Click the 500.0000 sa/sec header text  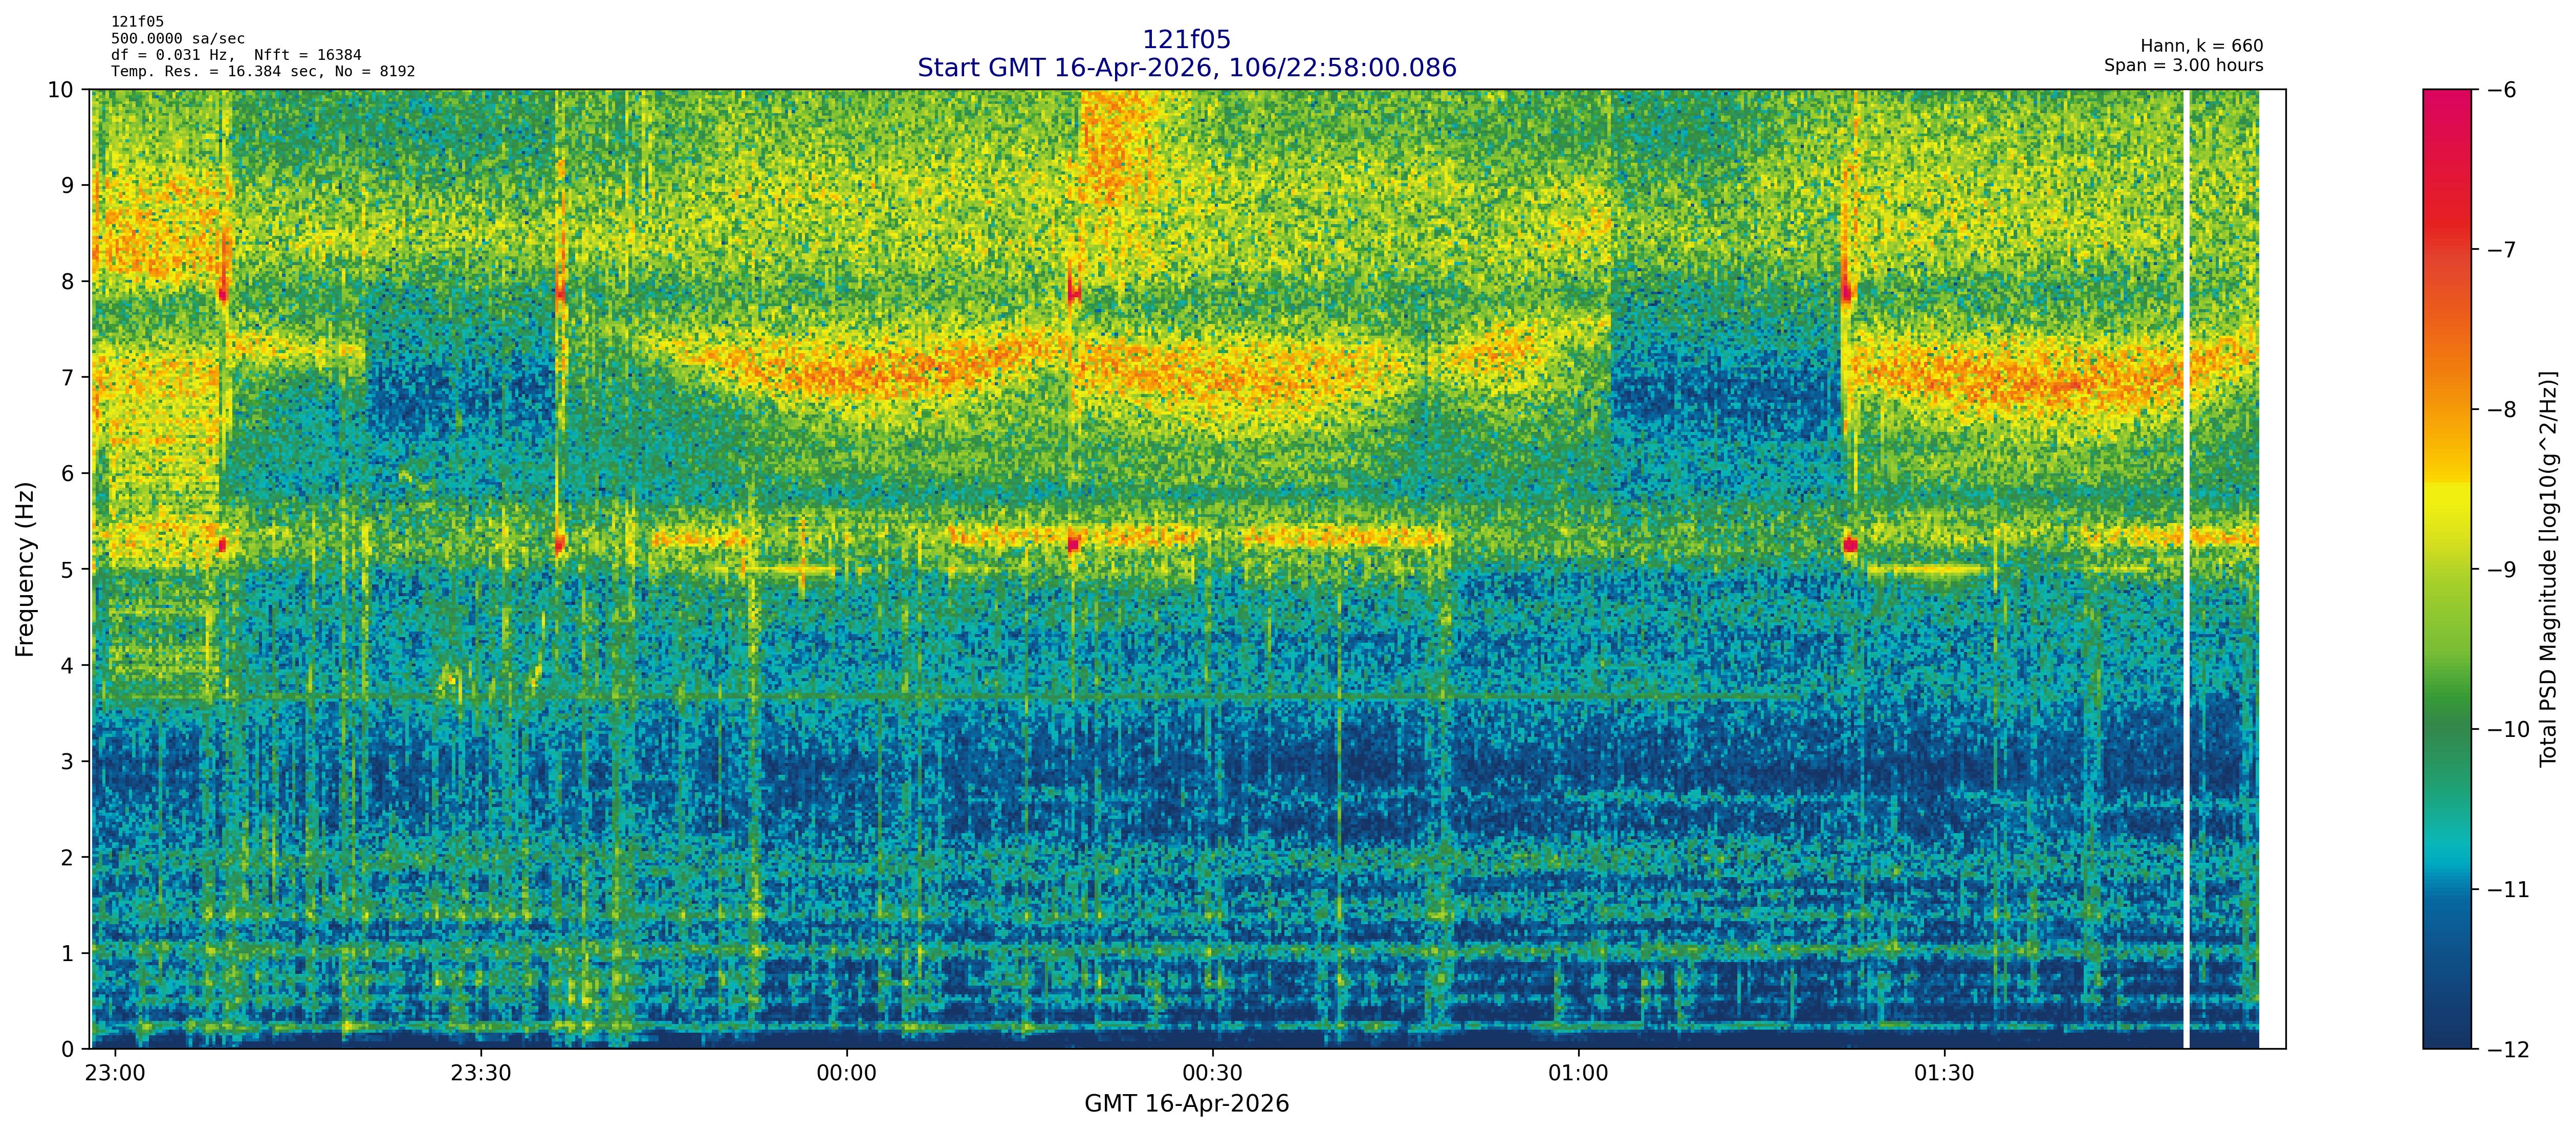[x=177, y=39]
